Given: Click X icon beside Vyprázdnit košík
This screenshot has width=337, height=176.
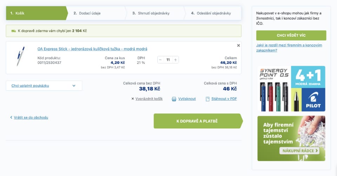Looking at the screenshot, I should [x=133, y=99].
